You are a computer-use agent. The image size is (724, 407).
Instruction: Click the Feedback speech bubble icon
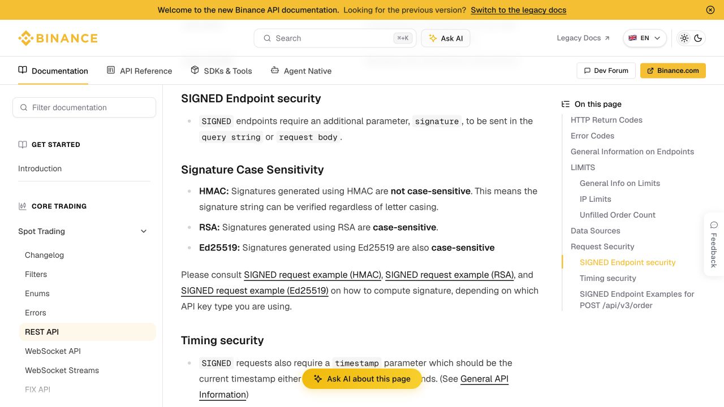(x=714, y=225)
